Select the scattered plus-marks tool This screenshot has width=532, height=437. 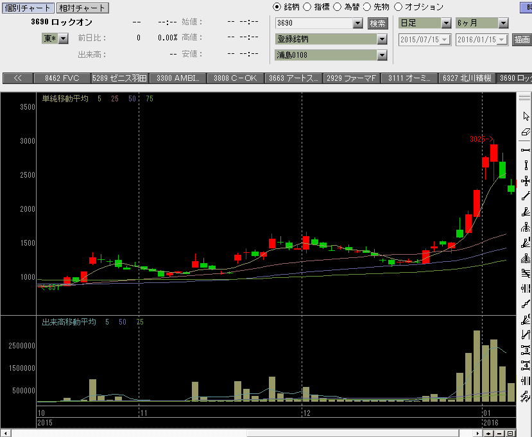(x=526, y=397)
